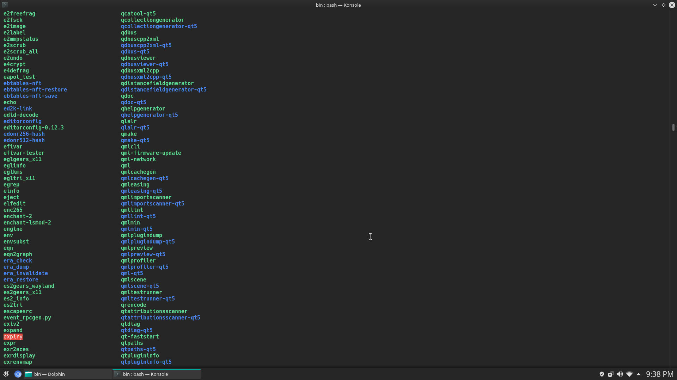This screenshot has height=380, width=677.
Task: Open the security shield tray icon
Action: pos(602,374)
